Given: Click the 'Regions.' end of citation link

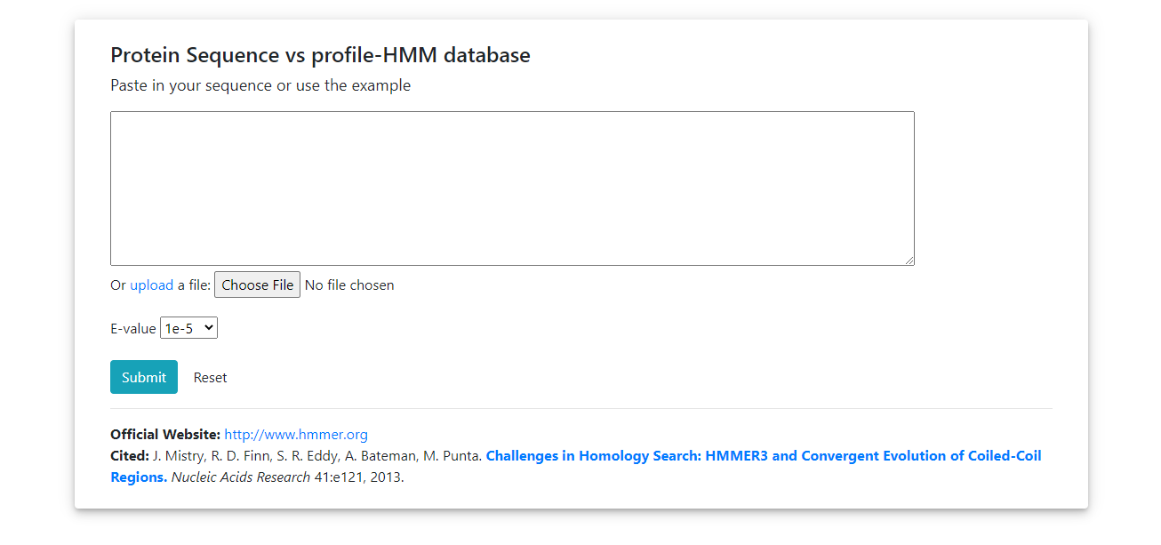Looking at the screenshot, I should (x=139, y=477).
